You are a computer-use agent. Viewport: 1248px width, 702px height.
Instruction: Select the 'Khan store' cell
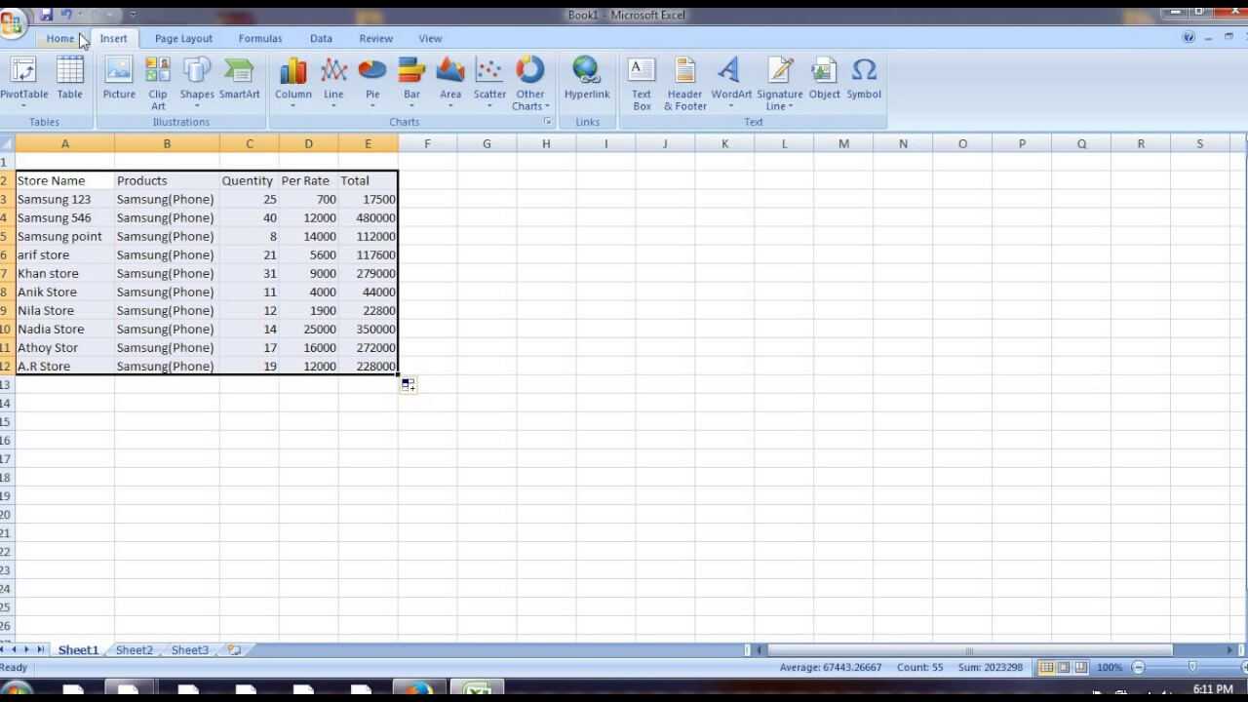tap(64, 273)
